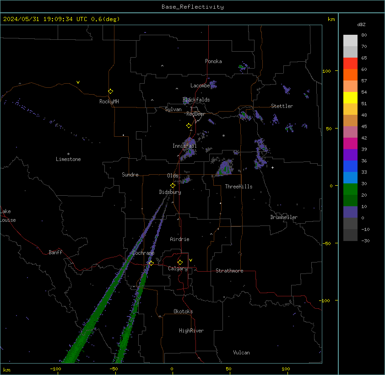
Task: Click the 0 km tick on bottom axis
Action: (x=172, y=369)
